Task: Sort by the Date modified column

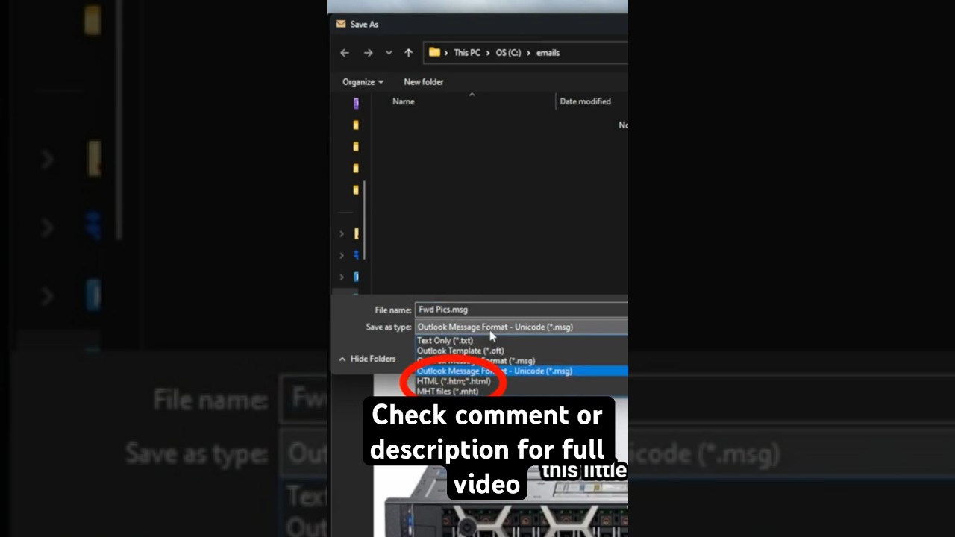Action: tap(586, 101)
